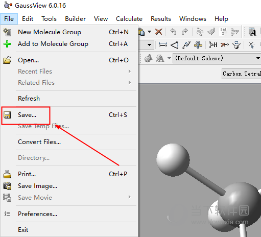The width and height of the screenshot is (261, 237).
Task: Select Open... from the File menu
Action: pos(69,60)
